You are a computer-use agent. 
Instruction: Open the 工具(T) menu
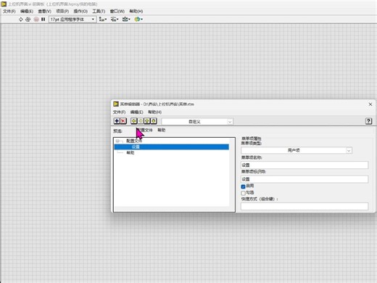click(x=99, y=12)
